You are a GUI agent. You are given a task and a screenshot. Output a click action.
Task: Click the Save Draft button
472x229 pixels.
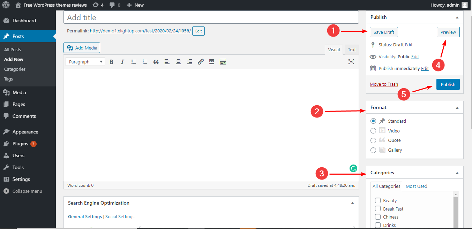pos(384,32)
